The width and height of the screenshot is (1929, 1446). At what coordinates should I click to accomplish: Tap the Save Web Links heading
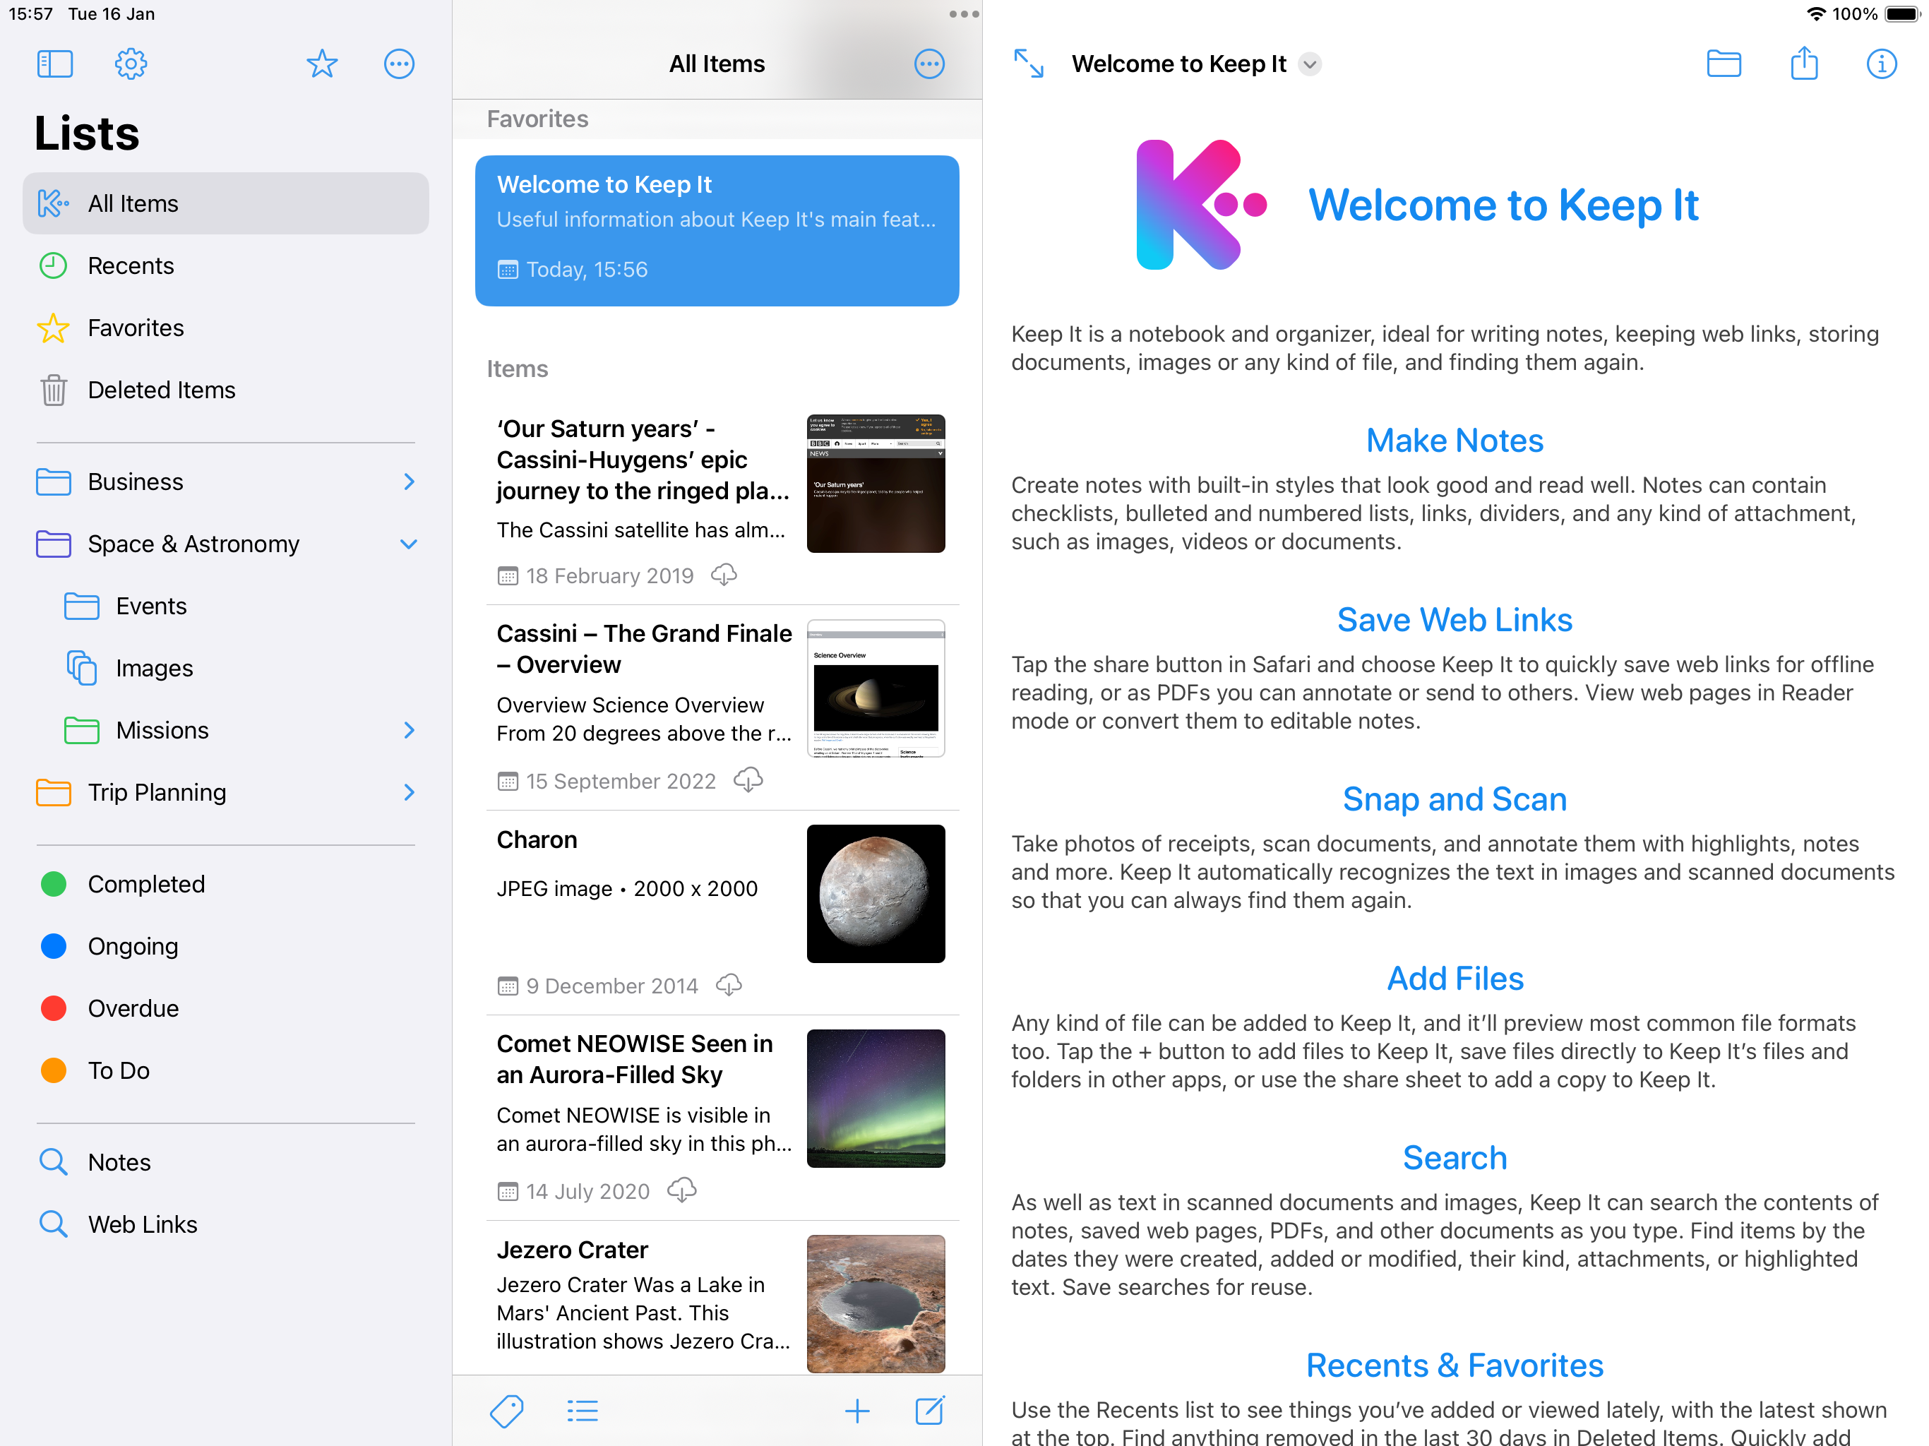[x=1455, y=620]
